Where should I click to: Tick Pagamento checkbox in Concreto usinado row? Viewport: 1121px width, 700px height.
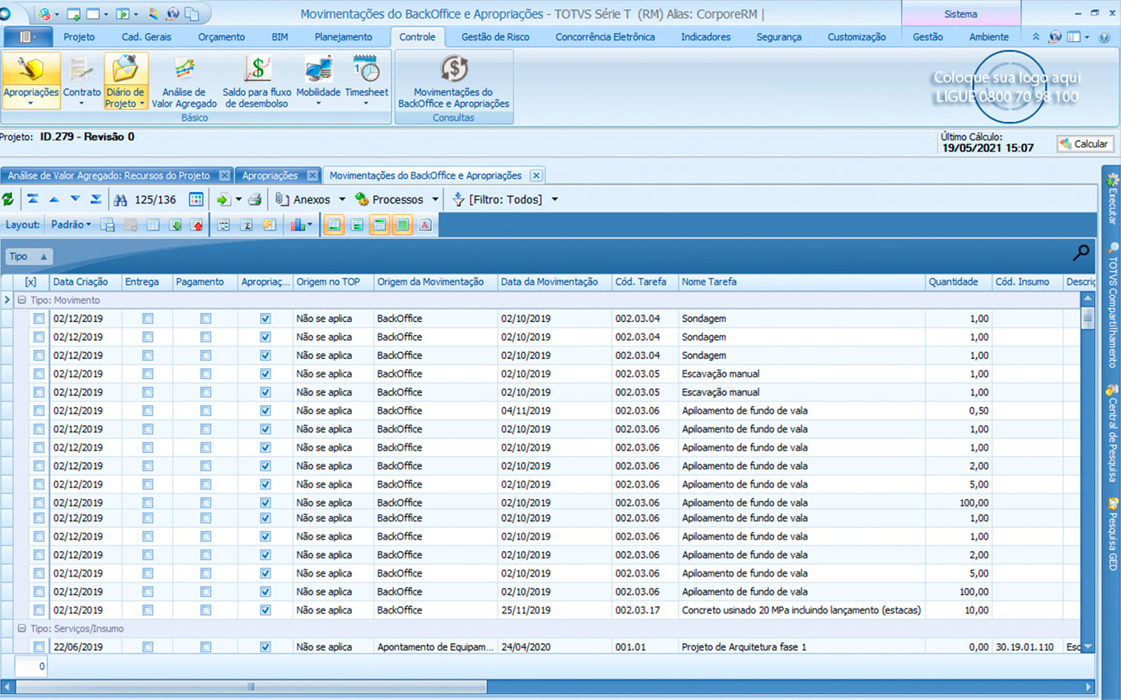(x=205, y=610)
